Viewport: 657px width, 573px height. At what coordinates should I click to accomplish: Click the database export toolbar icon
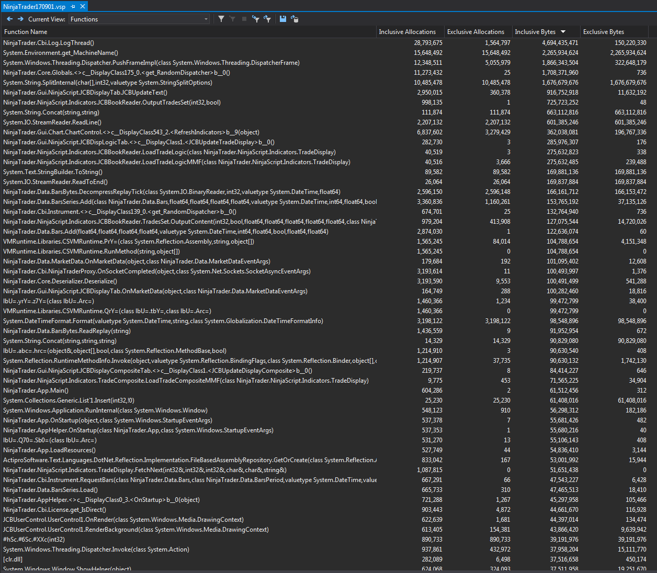click(294, 19)
